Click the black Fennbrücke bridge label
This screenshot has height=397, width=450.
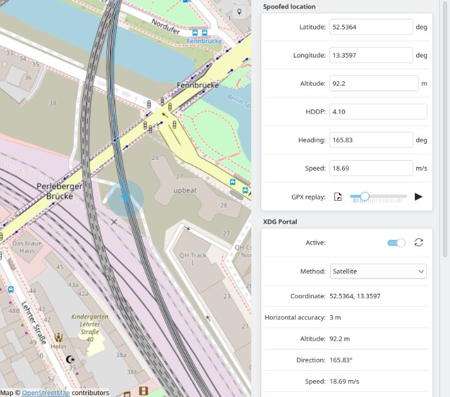point(197,85)
